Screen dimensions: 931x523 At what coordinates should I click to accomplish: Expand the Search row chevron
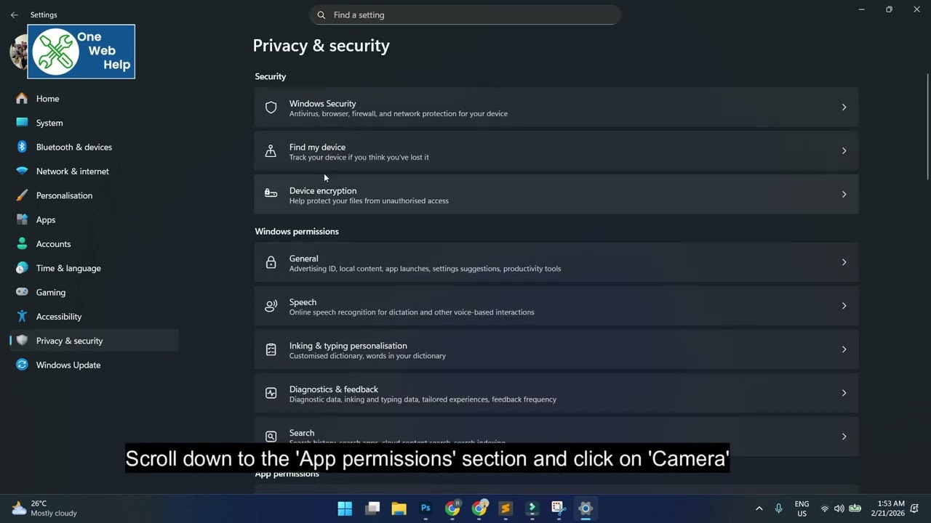(x=844, y=437)
